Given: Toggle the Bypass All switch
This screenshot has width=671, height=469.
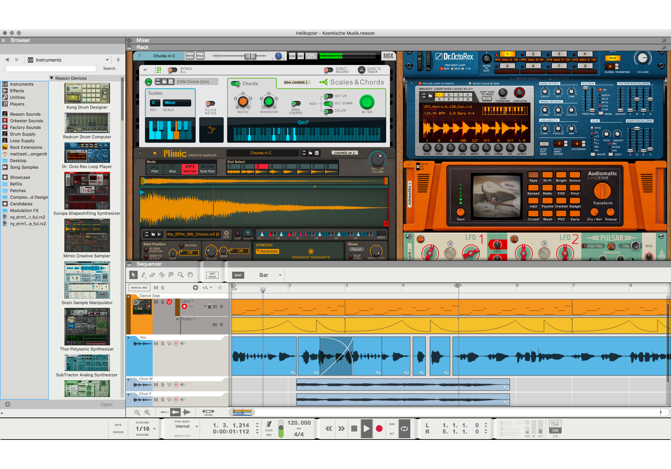Looking at the screenshot, I should [x=172, y=70].
